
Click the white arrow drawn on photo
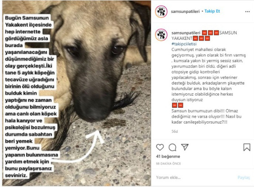pyautogui.click(x=81, y=146)
